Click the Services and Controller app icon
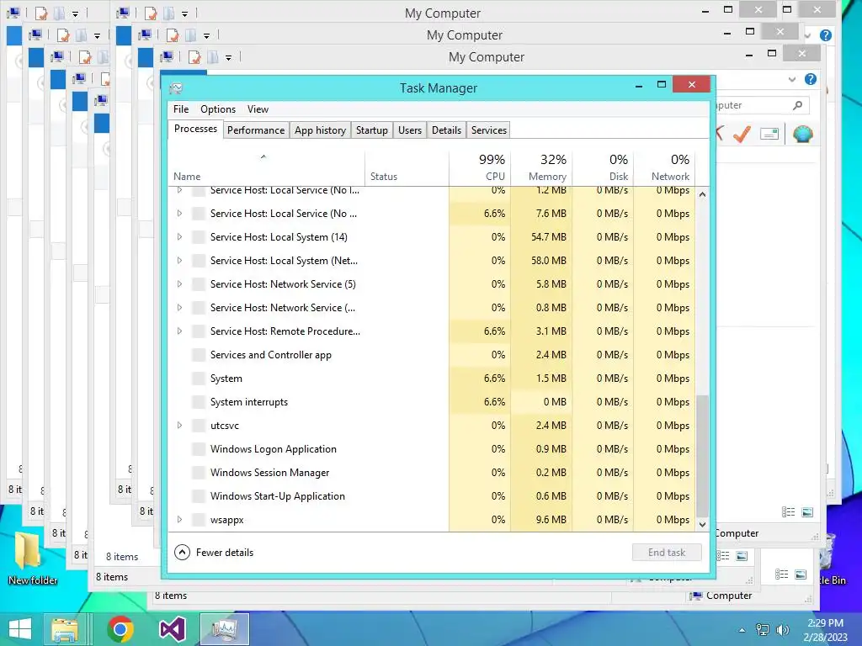This screenshot has height=646, width=862. pos(199,355)
